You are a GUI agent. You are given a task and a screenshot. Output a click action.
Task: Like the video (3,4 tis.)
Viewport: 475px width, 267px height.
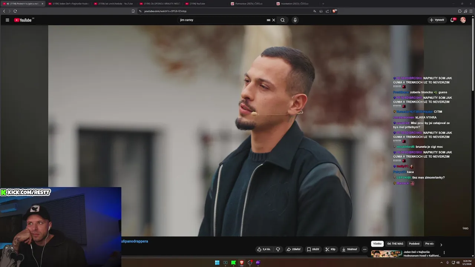264,249
